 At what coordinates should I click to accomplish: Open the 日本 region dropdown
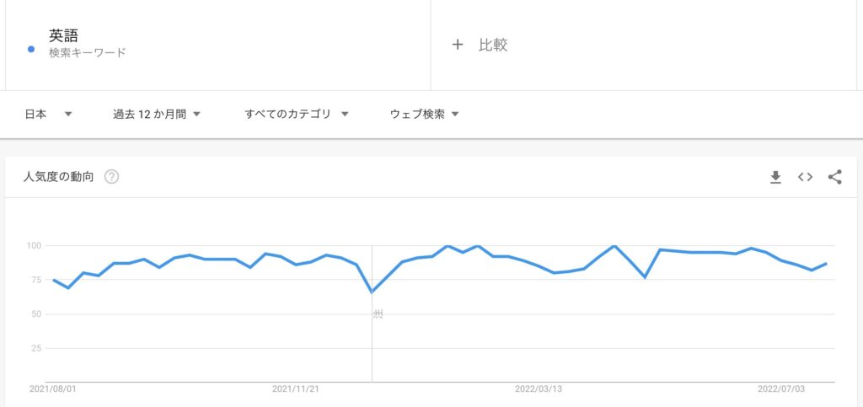48,115
